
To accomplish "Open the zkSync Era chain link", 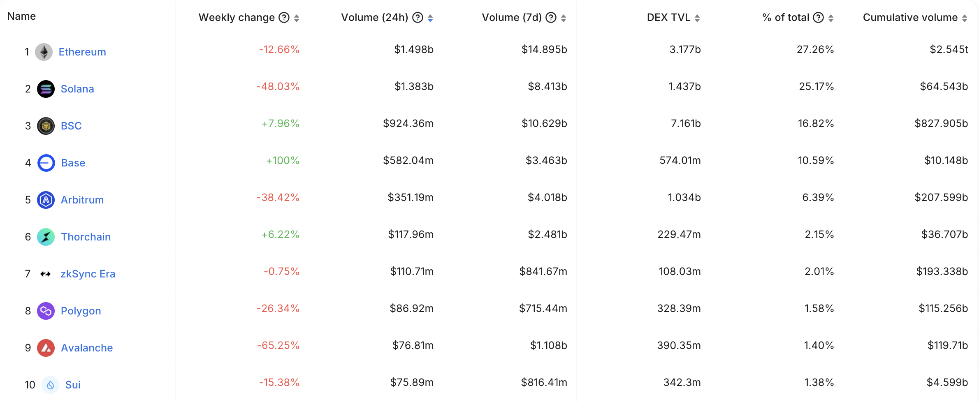I will [x=88, y=274].
